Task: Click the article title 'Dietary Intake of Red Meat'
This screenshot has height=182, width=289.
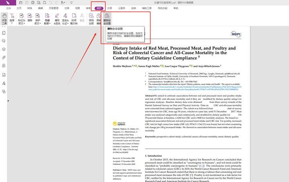Action: pos(174,53)
